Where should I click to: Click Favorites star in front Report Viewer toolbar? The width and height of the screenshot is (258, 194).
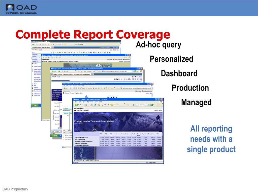point(115,105)
